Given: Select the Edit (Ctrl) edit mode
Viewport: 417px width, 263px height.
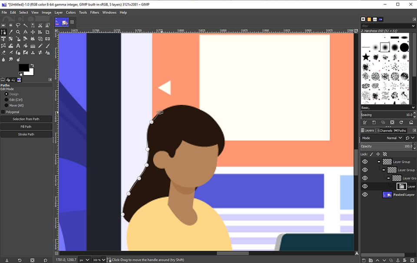Looking at the screenshot, I should click(x=7, y=100).
